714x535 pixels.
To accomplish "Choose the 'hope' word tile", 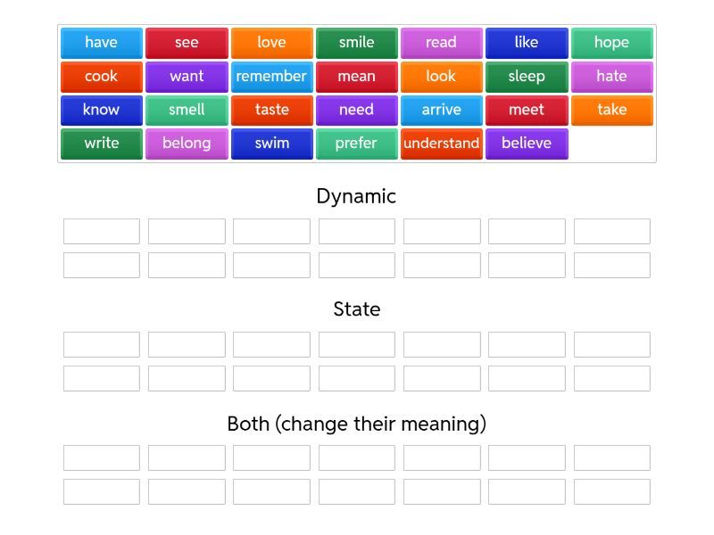I will [x=611, y=43].
